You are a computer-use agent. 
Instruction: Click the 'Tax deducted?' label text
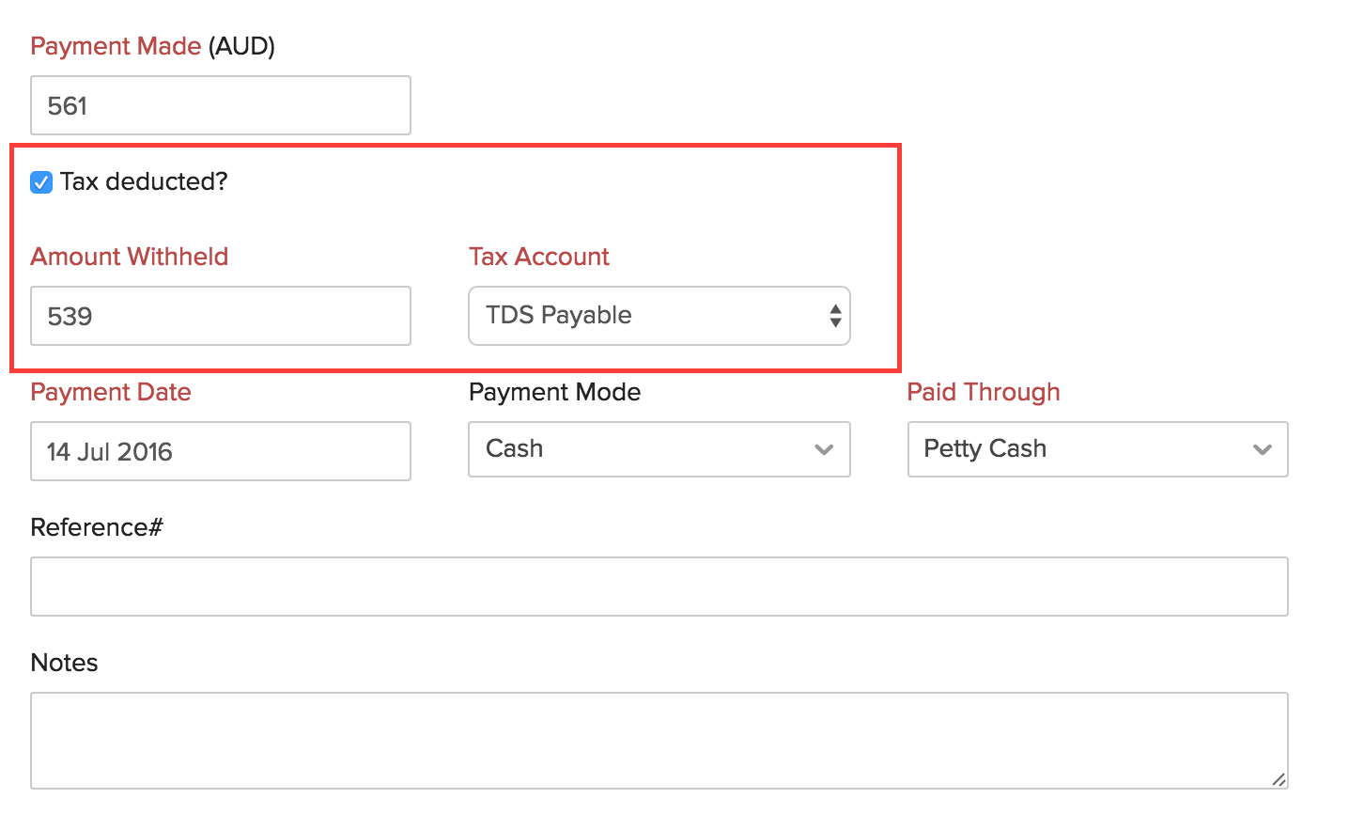[x=144, y=181]
